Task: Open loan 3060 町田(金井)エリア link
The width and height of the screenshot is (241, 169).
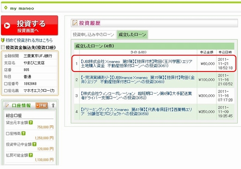Action: click(138, 80)
